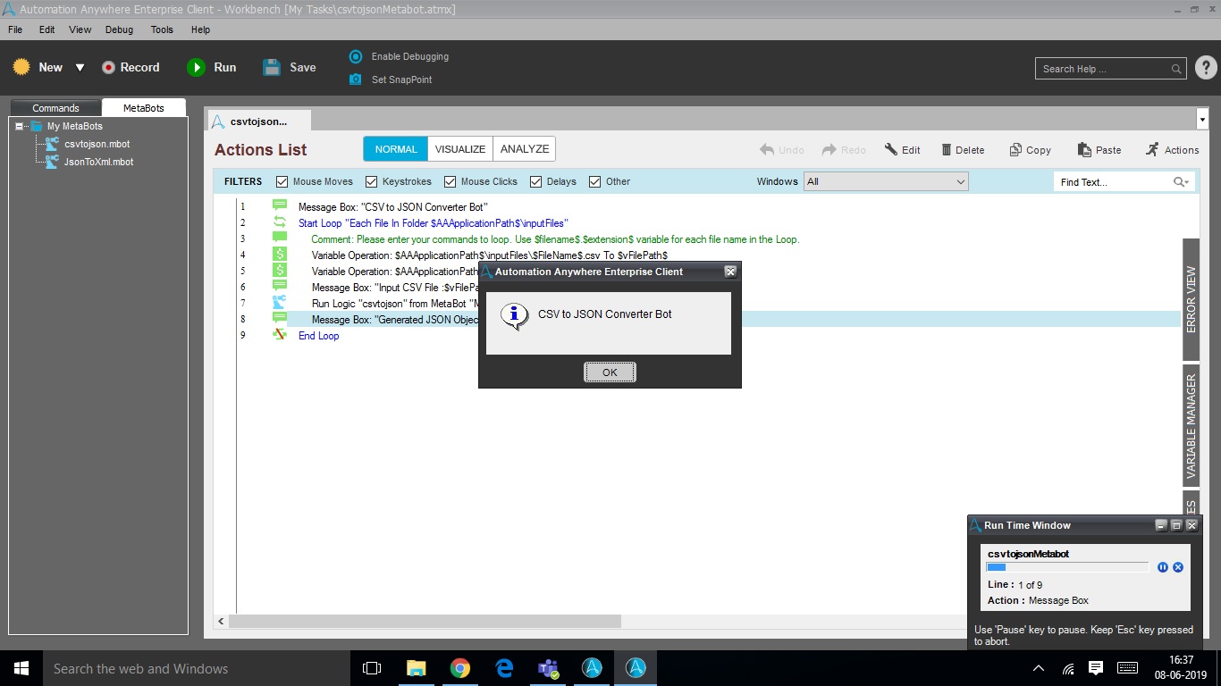Disable the Delays filter checkbox
This screenshot has width=1221, height=686.
(x=536, y=181)
